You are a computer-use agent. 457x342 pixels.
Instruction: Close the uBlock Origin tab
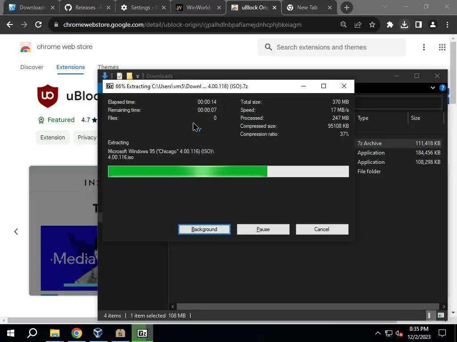pyautogui.click(x=274, y=8)
